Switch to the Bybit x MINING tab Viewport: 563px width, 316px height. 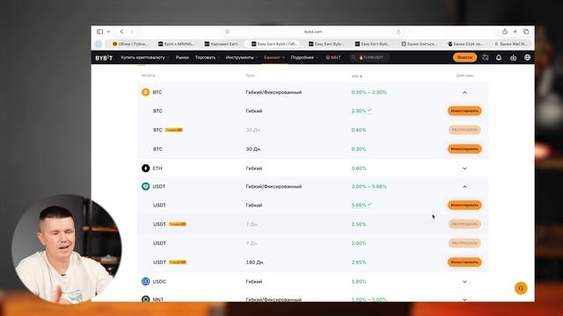tap(176, 44)
